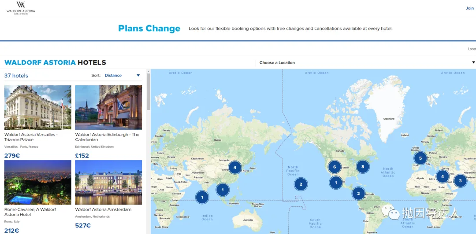Expand the Choose a Location dropdown
476x234 pixels.
point(366,62)
